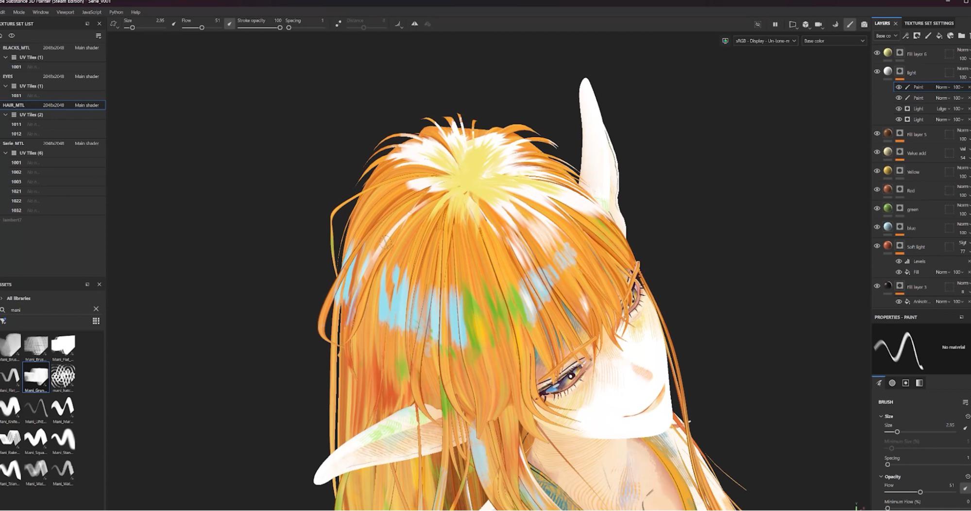Clear the 'mani' assets search
Viewport: 971px width, 511px height.
pyautogui.click(x=96, y=309)
